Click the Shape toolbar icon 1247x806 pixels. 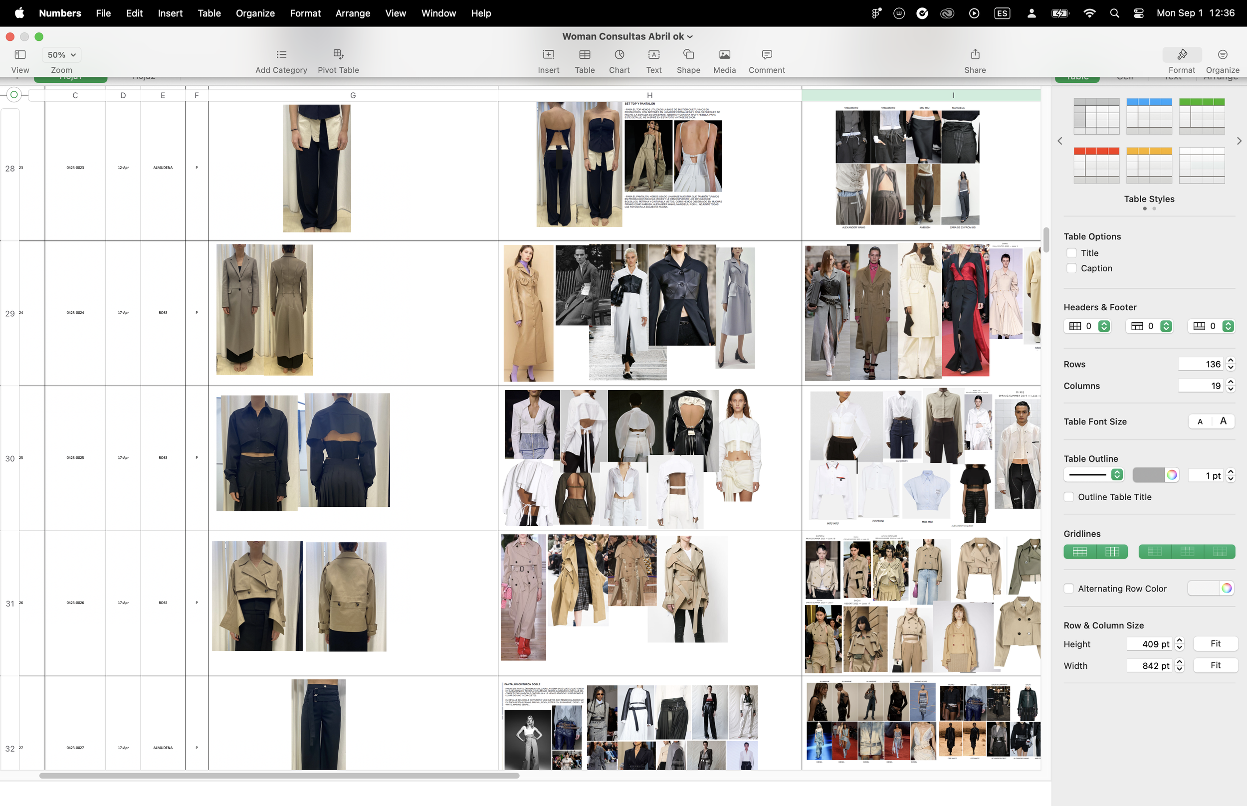click(x=688, y=54)
